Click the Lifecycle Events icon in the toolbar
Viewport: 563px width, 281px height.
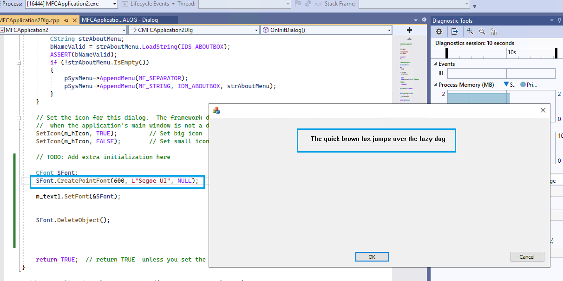124,4
